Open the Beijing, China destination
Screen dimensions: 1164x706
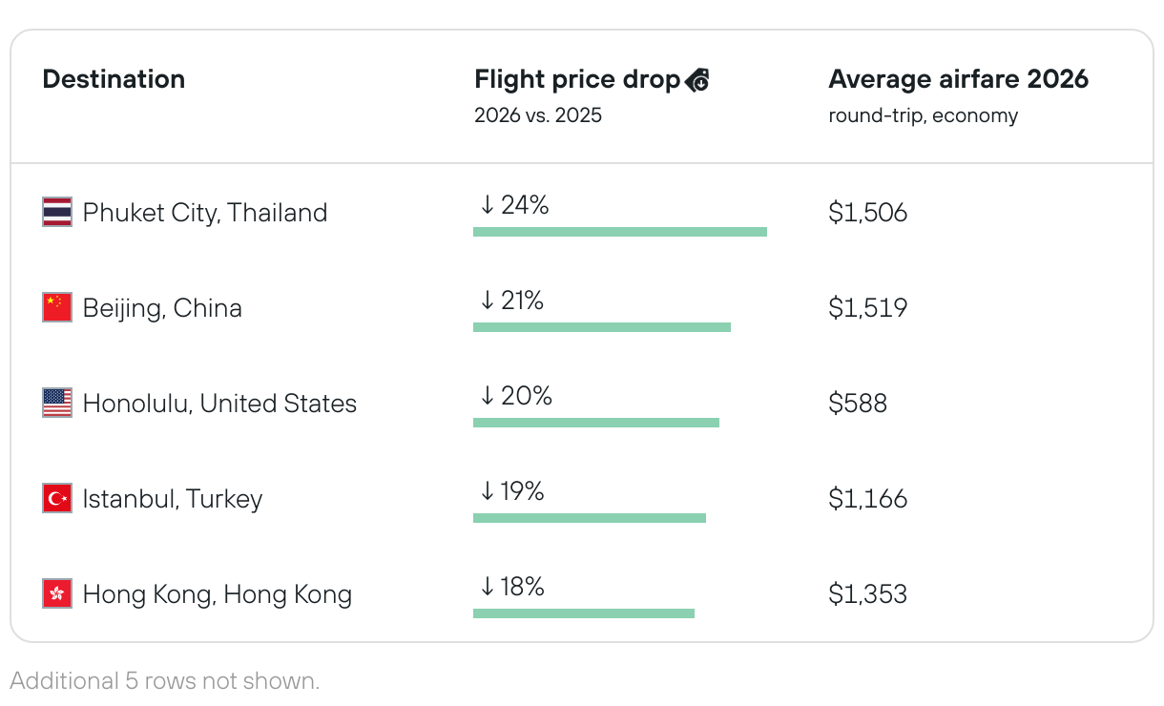[x=162, y=307]
